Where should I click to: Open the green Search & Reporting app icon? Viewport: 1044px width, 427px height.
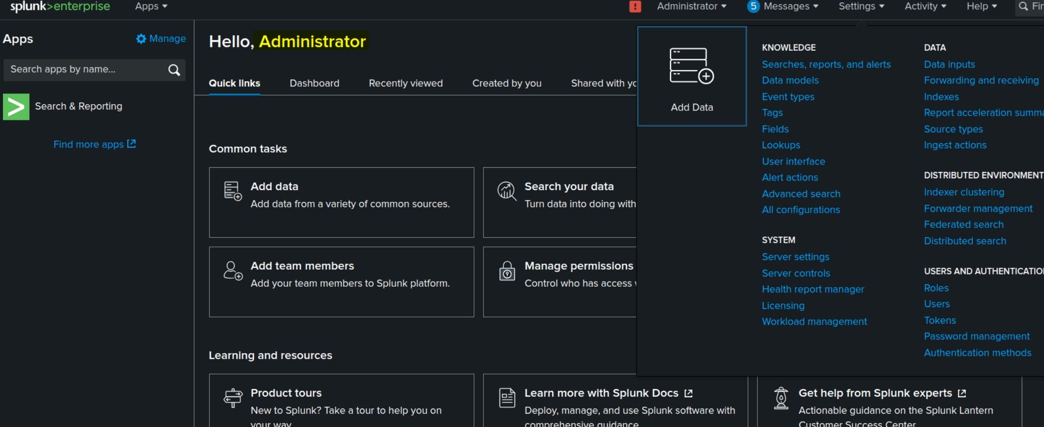(x=16, y=107)
